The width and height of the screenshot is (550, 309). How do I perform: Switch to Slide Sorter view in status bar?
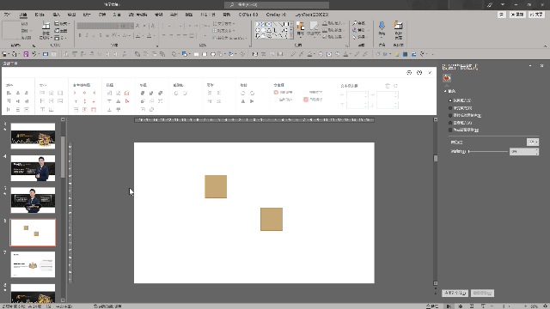(x=461, y=306)
